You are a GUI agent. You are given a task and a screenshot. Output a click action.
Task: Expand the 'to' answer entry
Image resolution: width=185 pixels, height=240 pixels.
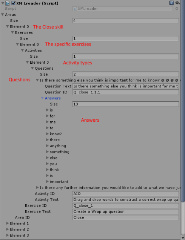coord(47,128)
